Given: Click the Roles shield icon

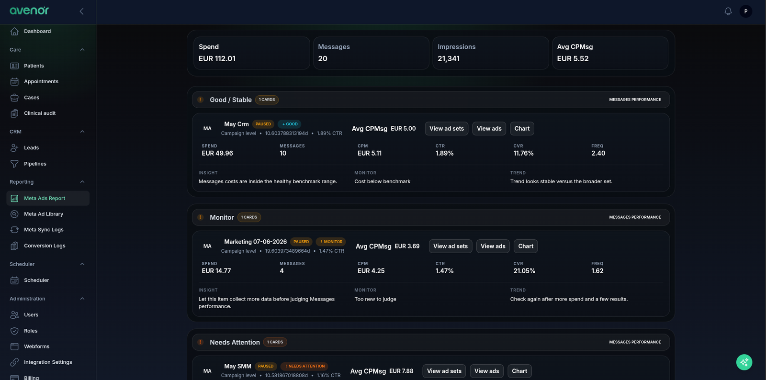Looking at the screenshot, I should click(x=14, y=331).
